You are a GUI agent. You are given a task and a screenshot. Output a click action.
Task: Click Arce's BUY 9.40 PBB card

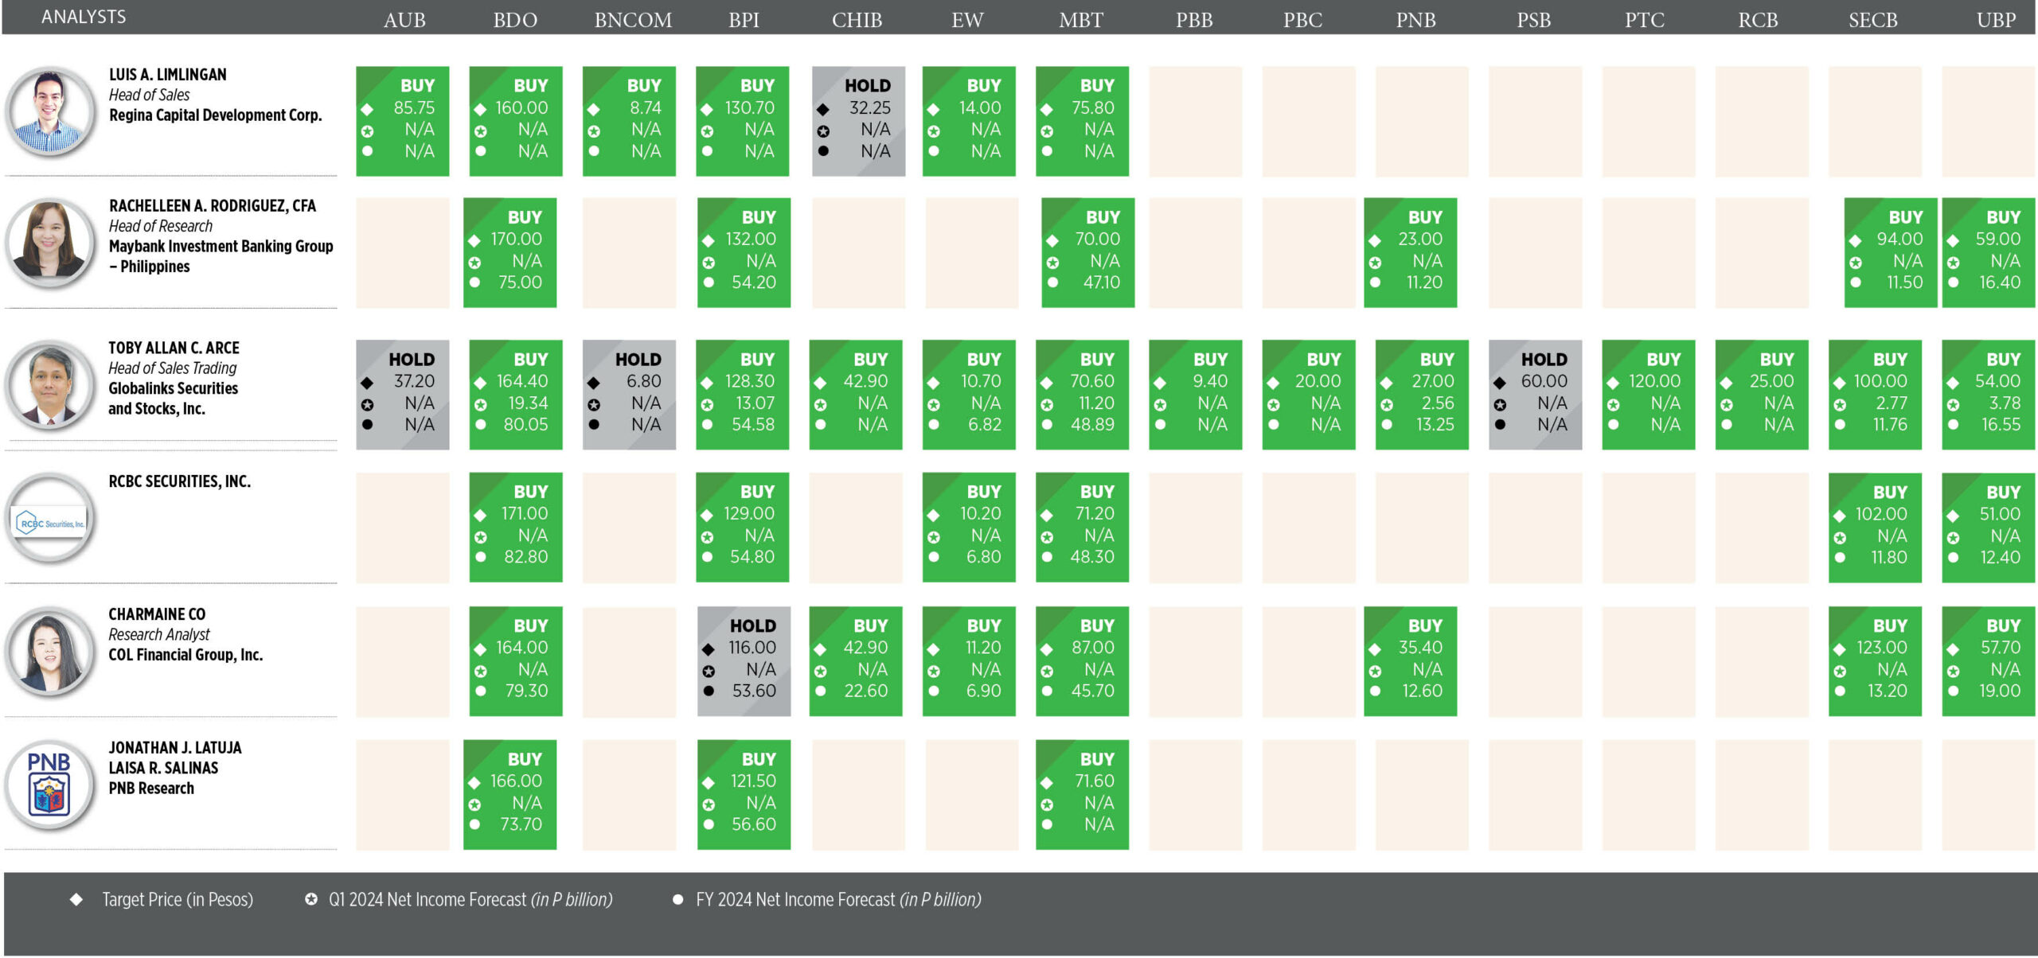[1195, 395]
